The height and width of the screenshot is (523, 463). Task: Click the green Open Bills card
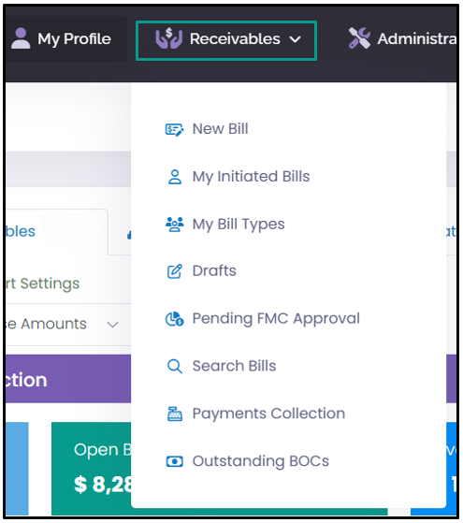tap(92, 469)
